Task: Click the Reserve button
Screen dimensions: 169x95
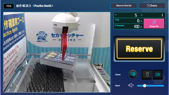Action: coord(139,49)
